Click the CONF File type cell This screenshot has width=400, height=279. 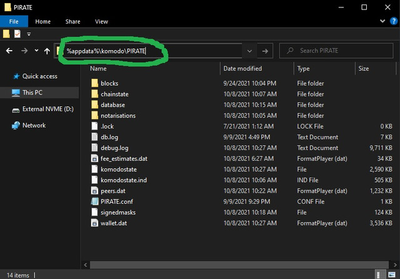(311, 201)
